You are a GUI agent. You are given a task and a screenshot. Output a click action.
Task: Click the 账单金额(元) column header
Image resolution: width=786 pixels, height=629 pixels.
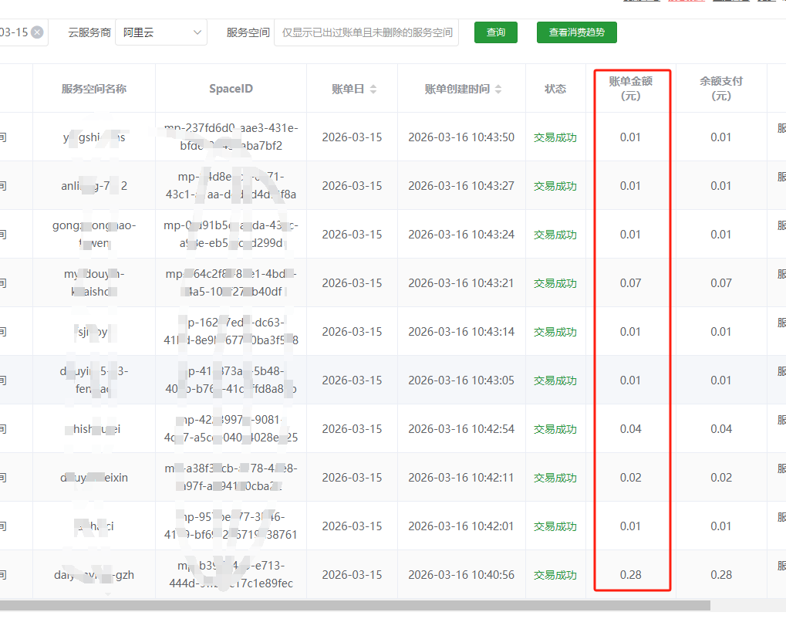(x=630, y=89)
